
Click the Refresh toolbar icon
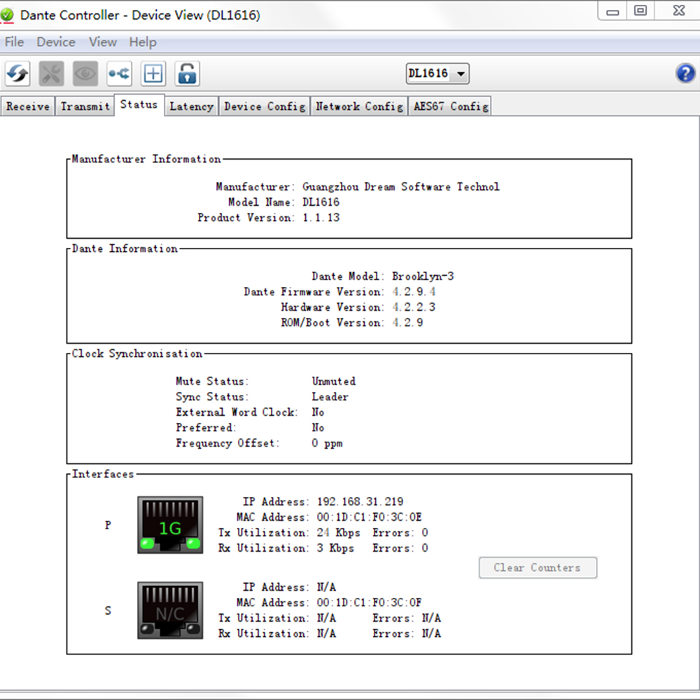click(18, 73)
